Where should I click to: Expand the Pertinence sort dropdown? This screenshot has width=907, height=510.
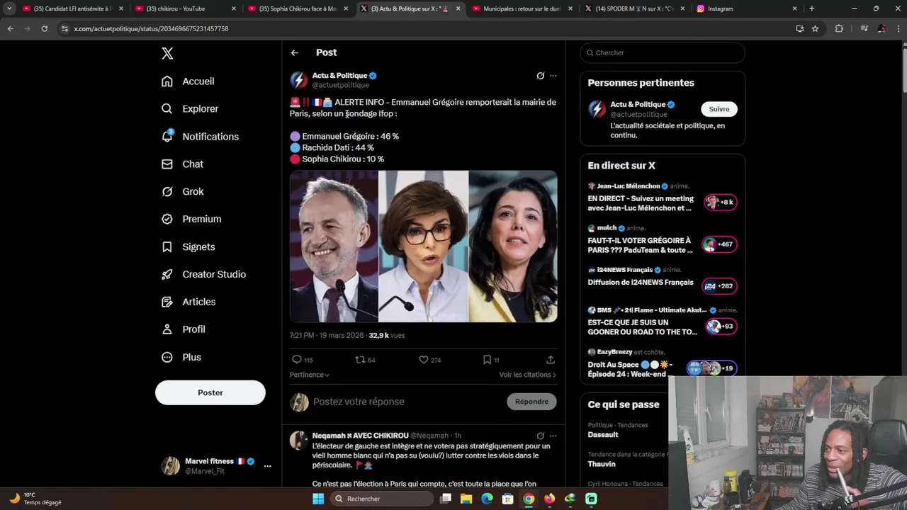pyautogui.click(x=310, y=375)
